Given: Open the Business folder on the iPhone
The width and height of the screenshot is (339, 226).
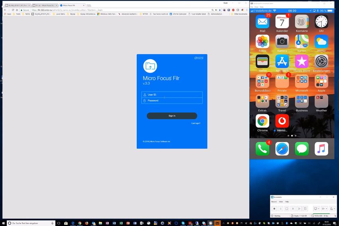Looking at the screenshot, I should click(x=302, y=101).
